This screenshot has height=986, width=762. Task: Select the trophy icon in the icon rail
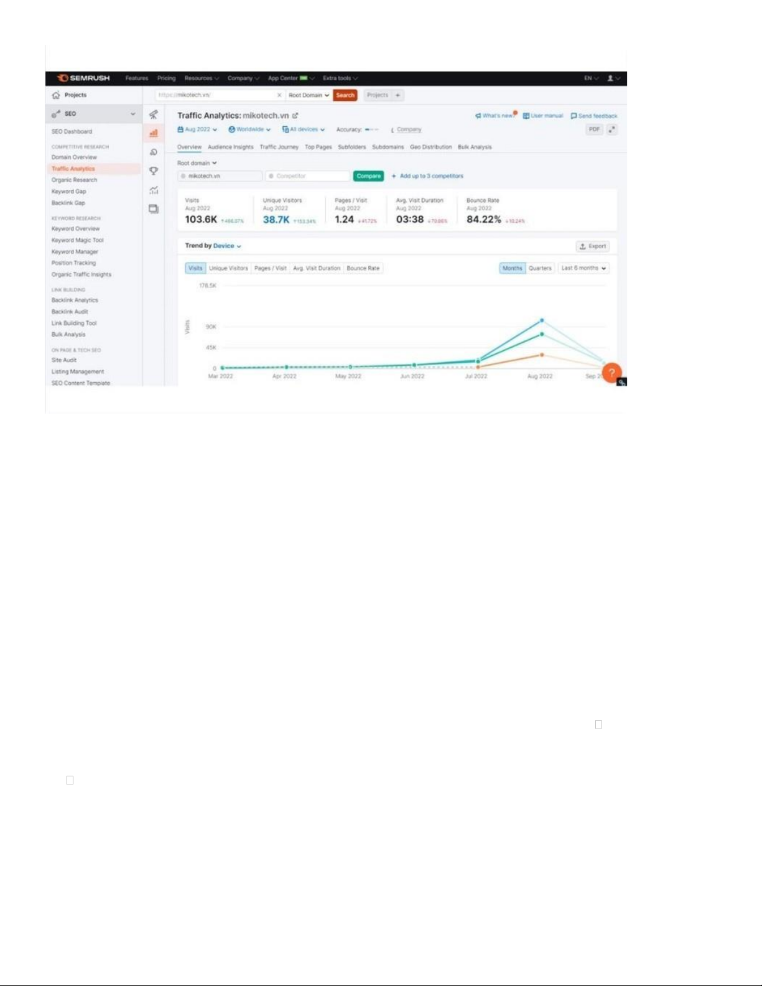coord(153,171)
